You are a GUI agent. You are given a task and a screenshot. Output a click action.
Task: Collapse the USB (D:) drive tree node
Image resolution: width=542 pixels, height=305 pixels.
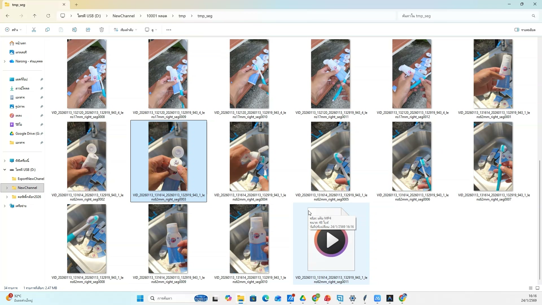click(x=5, y=170)
